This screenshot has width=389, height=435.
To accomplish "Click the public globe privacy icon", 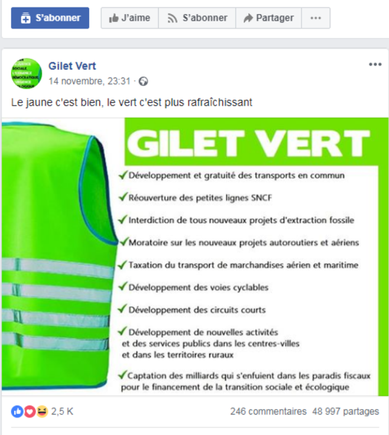I will [143, 81].
